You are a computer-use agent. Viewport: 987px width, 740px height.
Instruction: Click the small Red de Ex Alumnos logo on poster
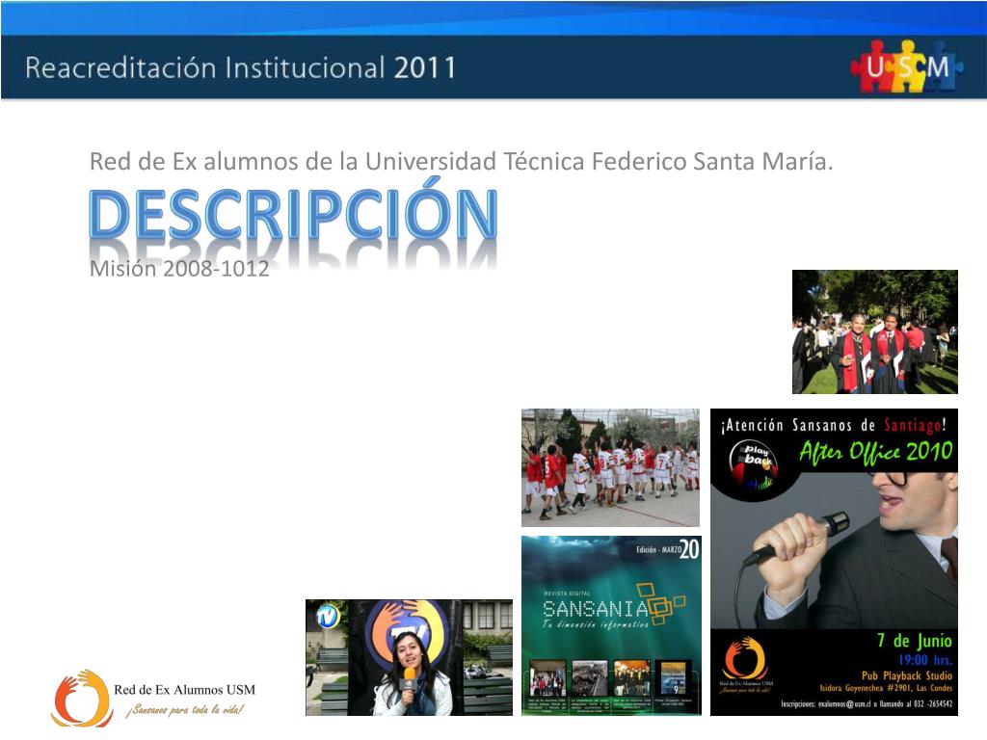coord(746,666)
